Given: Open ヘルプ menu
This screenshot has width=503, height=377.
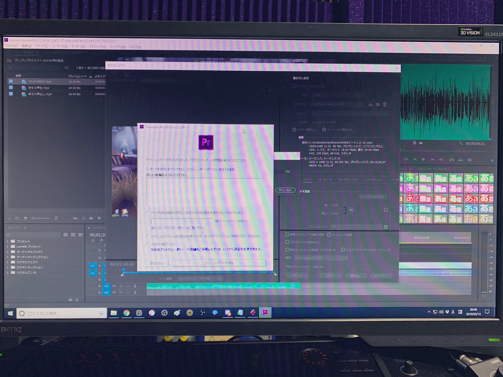Looking at the screenshot, I should tap(136, 46).
